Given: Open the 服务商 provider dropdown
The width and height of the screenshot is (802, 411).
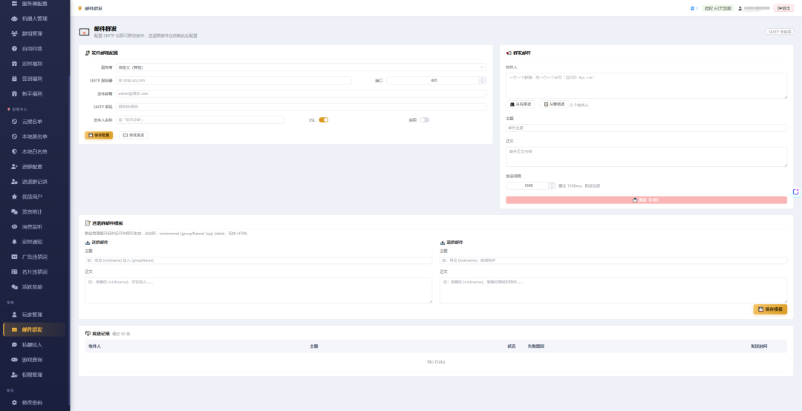Looking at the screenshot, I should 301,67.
